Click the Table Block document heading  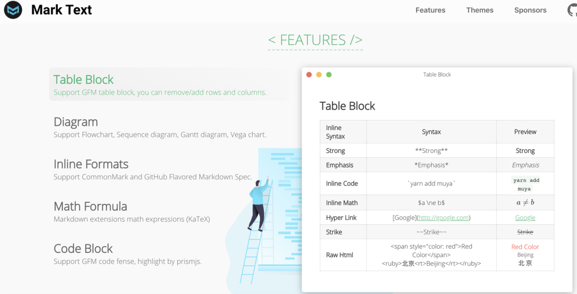(x=347, y=106)
